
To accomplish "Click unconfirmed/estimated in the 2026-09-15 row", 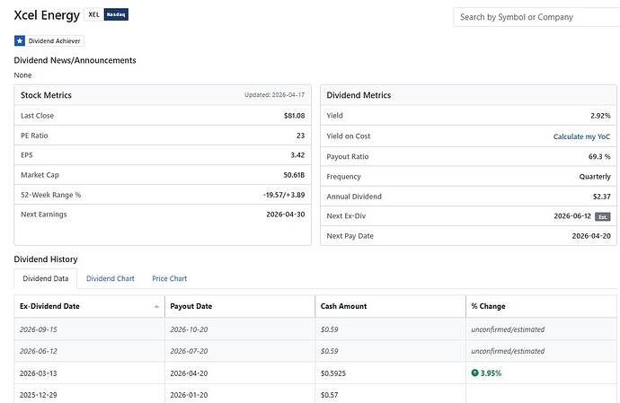I will (508, 329).
